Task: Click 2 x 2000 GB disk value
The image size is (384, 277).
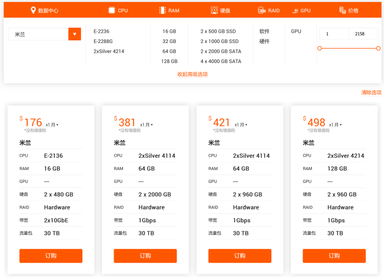Action: click(155, 195)
